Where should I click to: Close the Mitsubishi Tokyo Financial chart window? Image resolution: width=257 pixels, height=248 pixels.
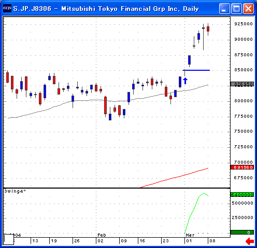[249, 8]
